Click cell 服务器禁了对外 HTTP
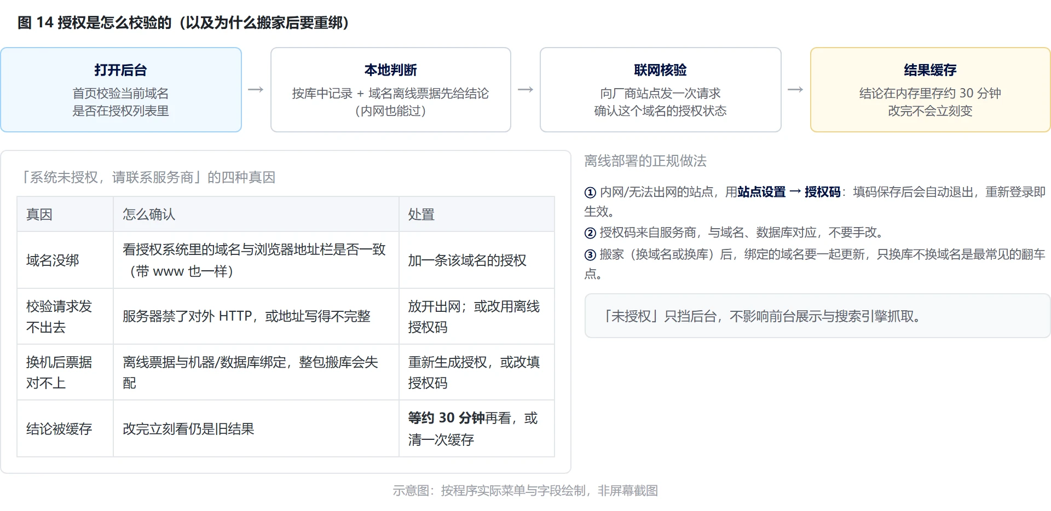The height and width of the screenshot is (511, 1051). click(256, 316)
